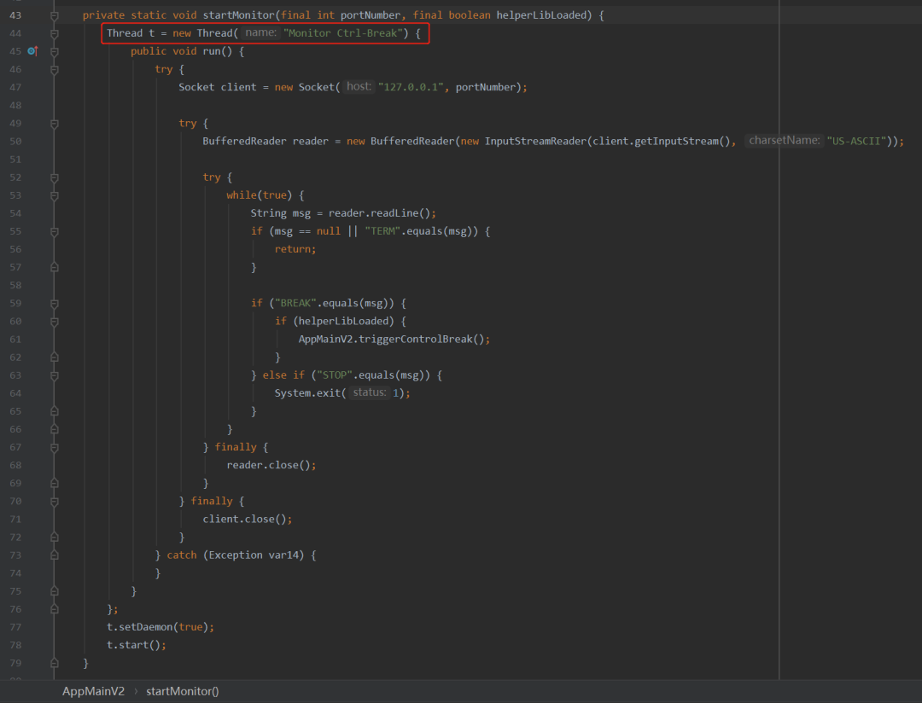
Task: Collapse the helperLibLoaded if fold on line 60
Action: tap(54, 322)
